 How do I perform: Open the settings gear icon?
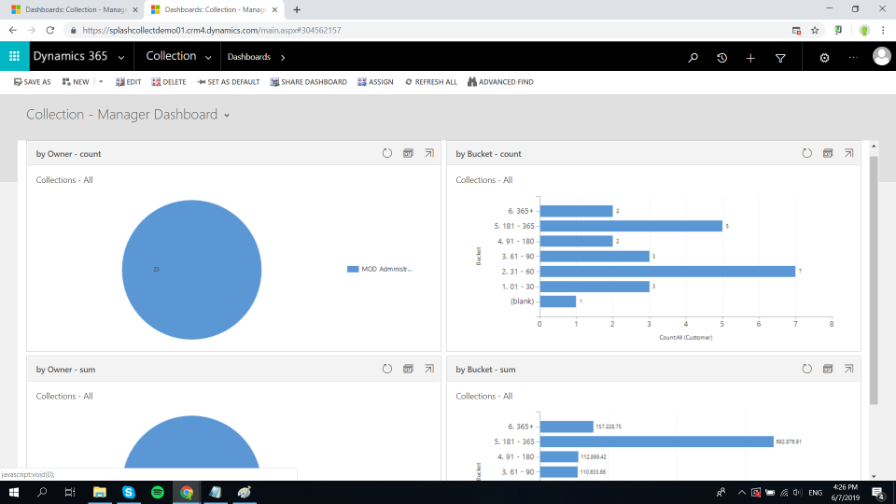click(x=824, y=57)
